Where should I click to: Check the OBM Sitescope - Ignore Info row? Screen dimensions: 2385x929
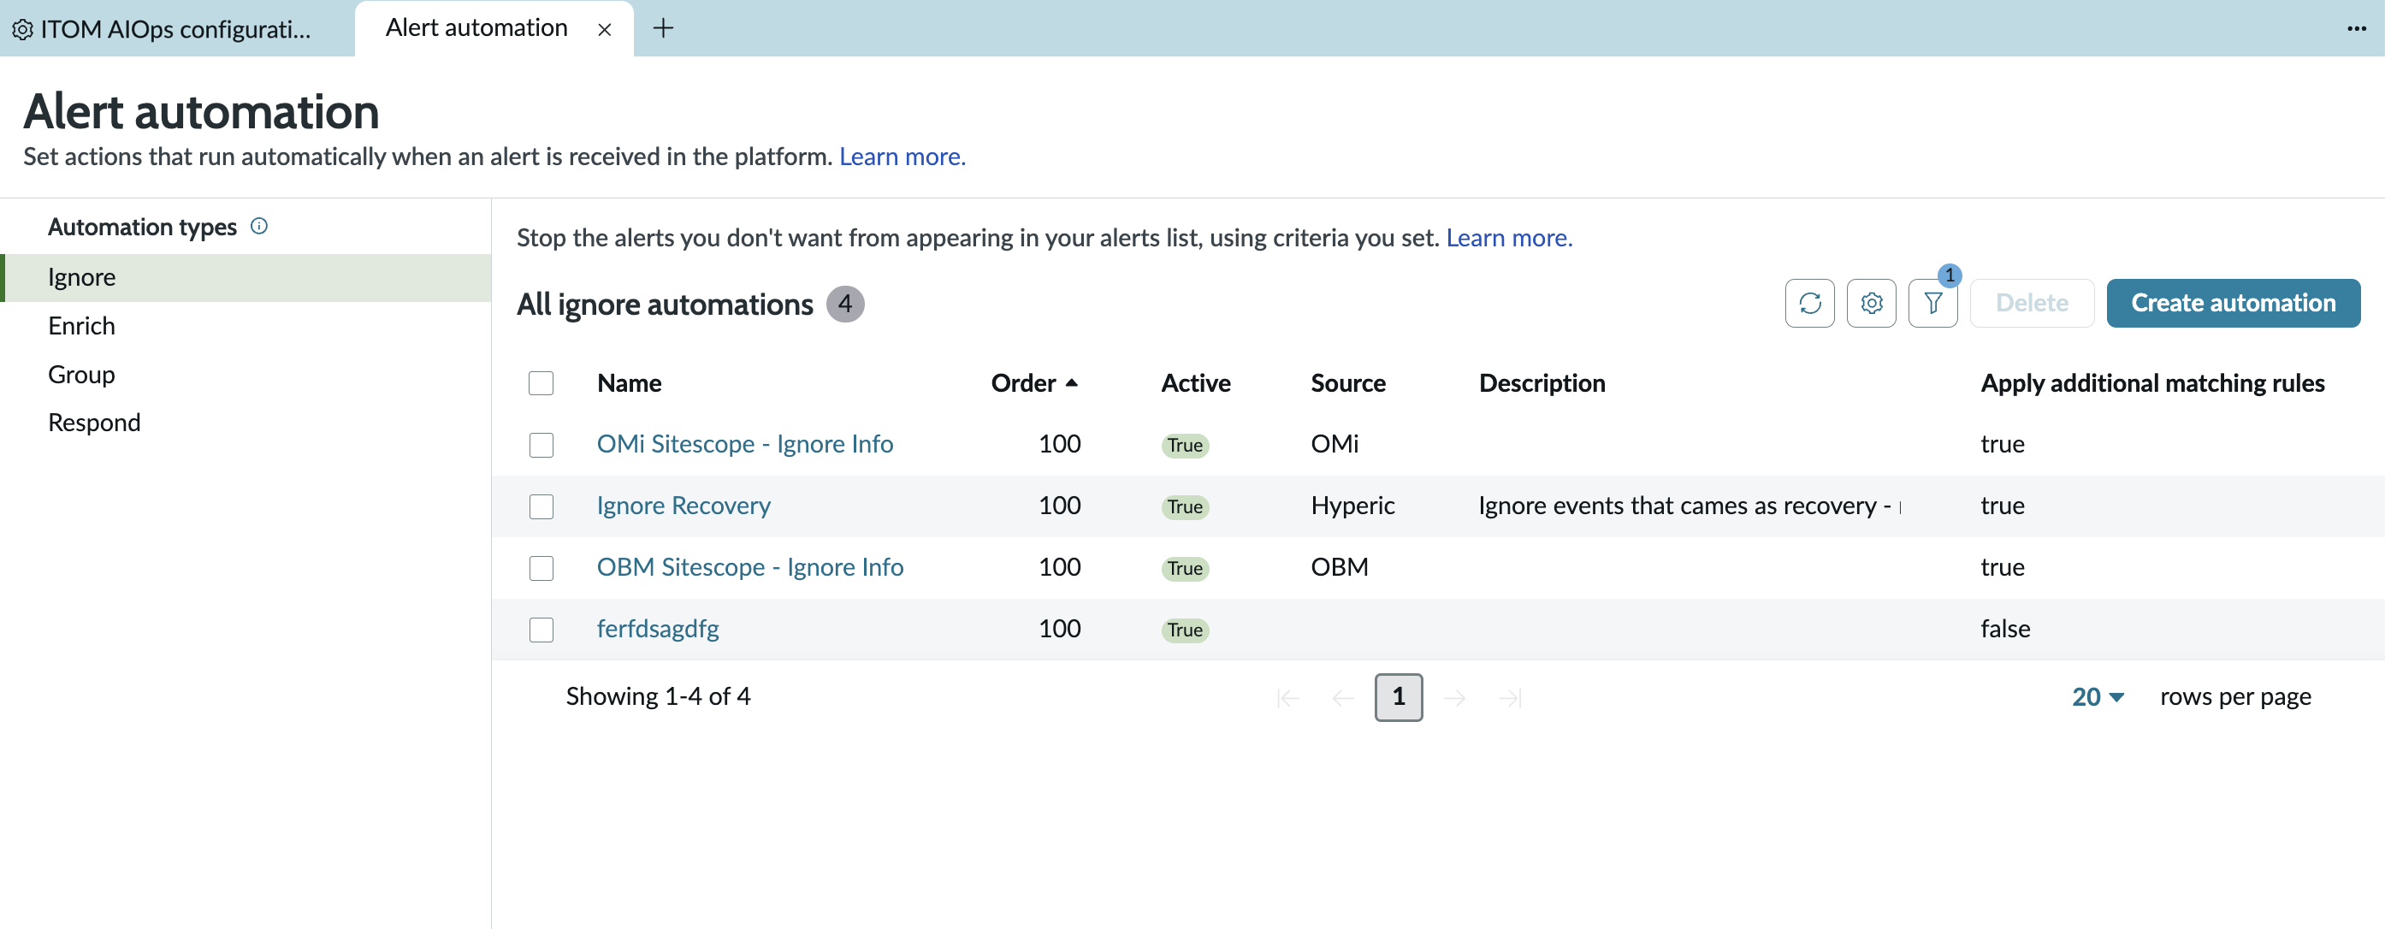click(x=541, y=568)
